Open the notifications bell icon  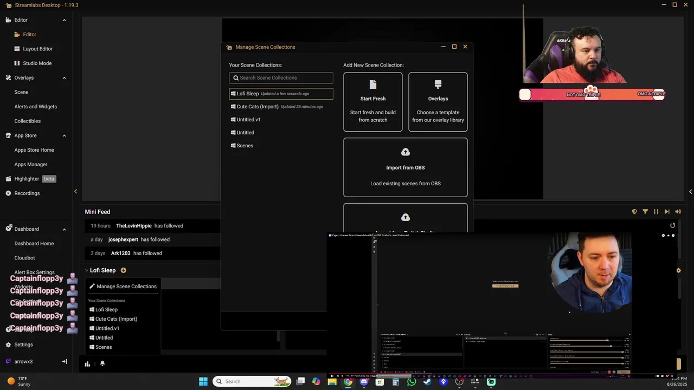[x=102, y=363]
